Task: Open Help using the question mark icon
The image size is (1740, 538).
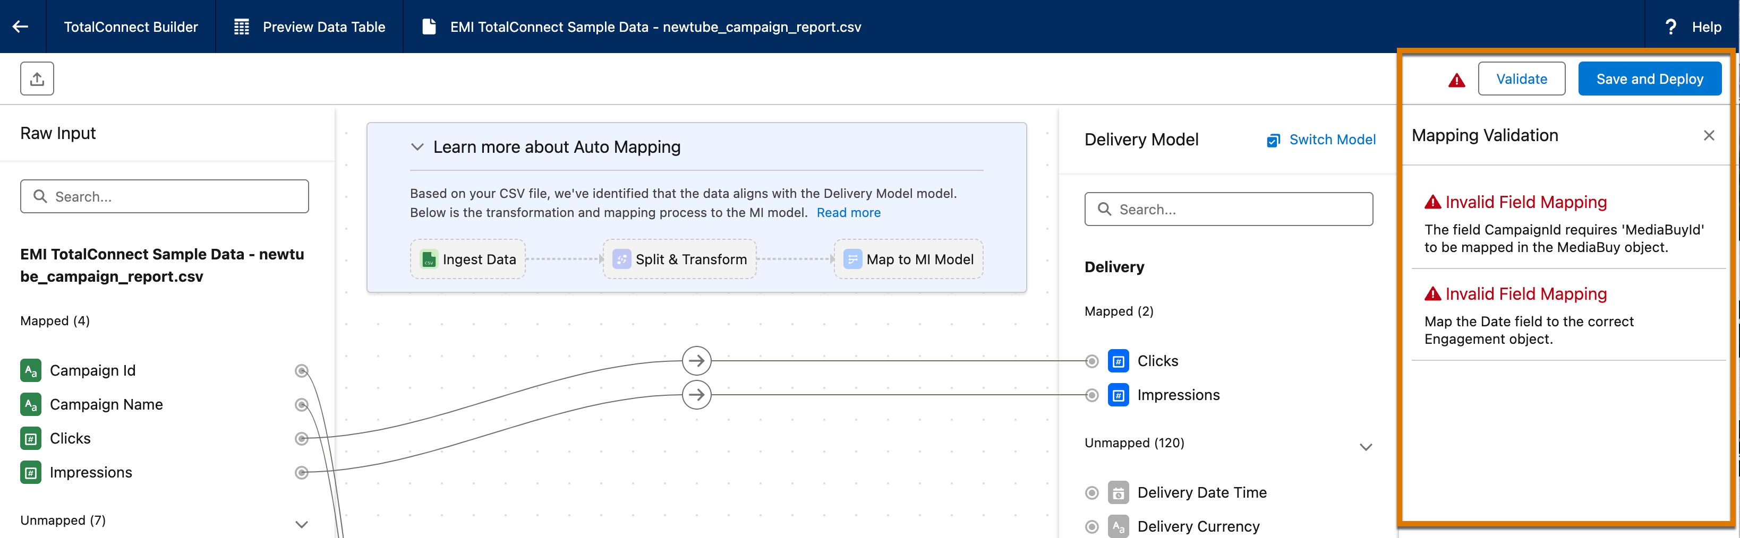Action: pyautogui.click(x=1671, y=27)
